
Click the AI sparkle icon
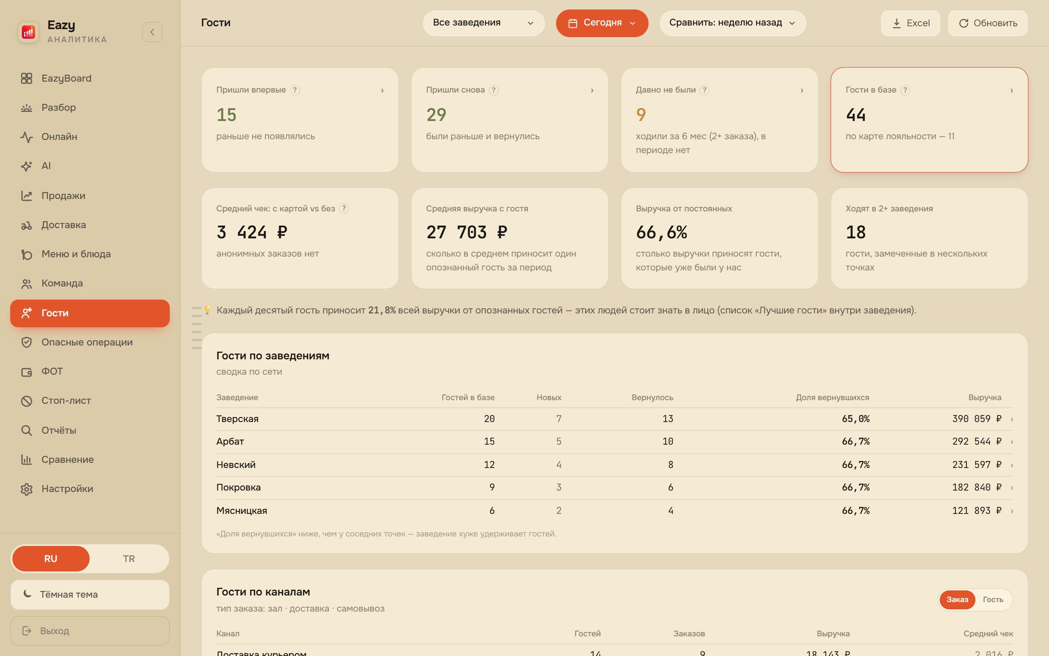tap(27, 166)
